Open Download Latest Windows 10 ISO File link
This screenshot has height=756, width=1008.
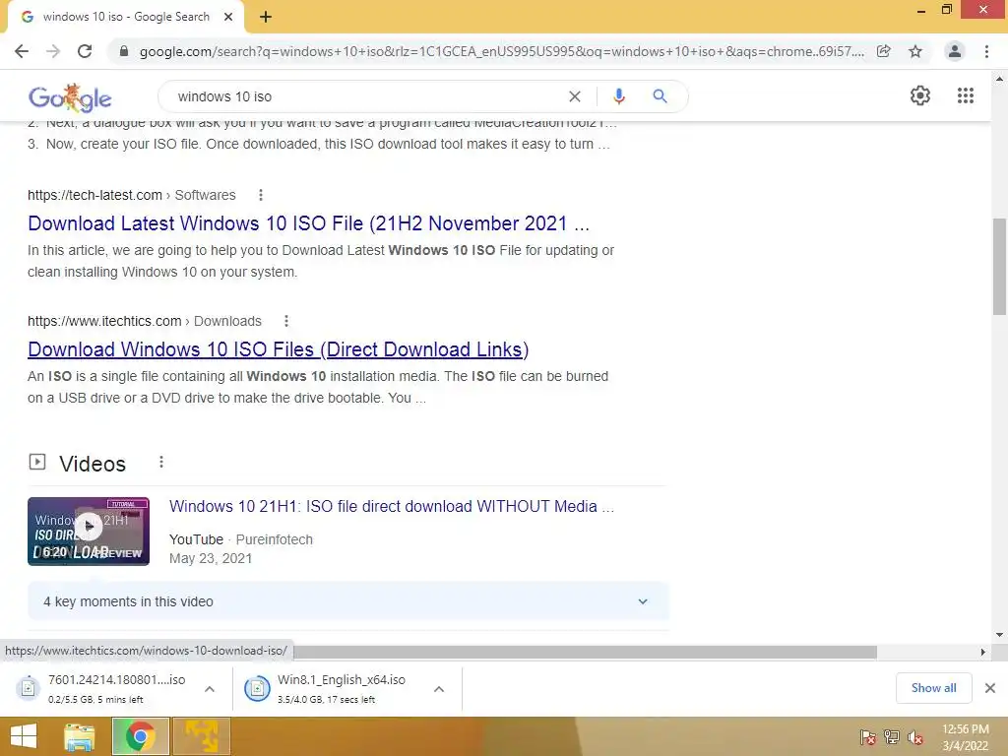tap(308, 223)
